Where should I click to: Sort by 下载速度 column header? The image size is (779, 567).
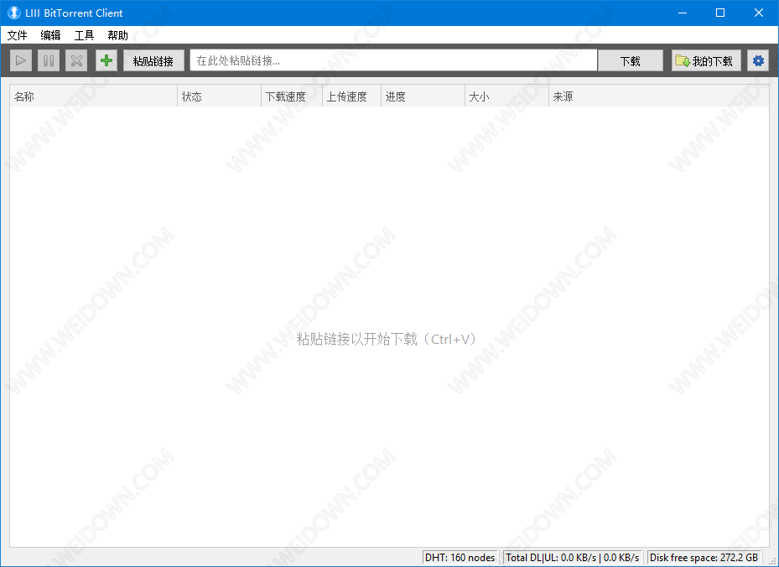click(x=291, y=96)
